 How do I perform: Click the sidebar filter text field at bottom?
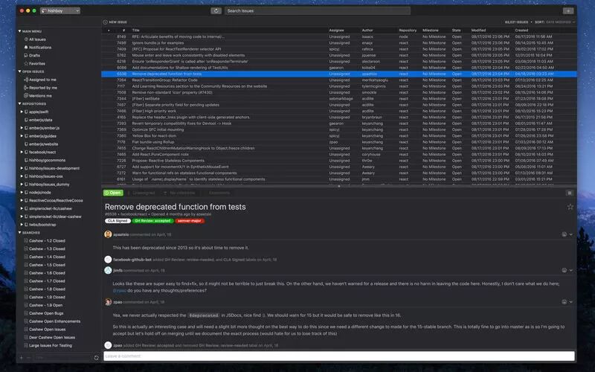tap(62, 358)
